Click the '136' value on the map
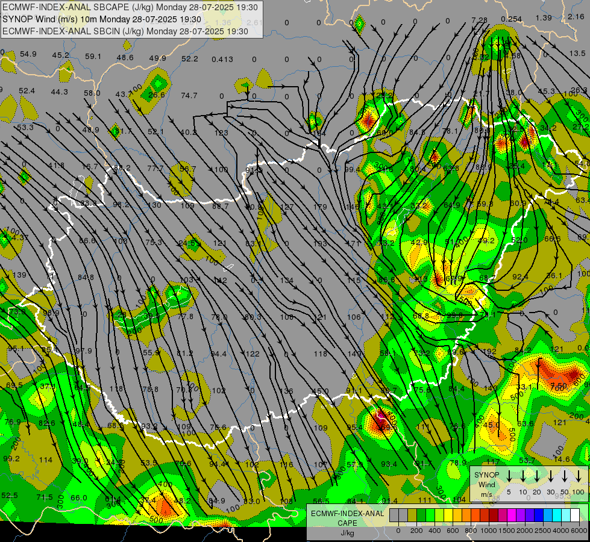This screenshot has height=542, width=590. tap(286, 391)
